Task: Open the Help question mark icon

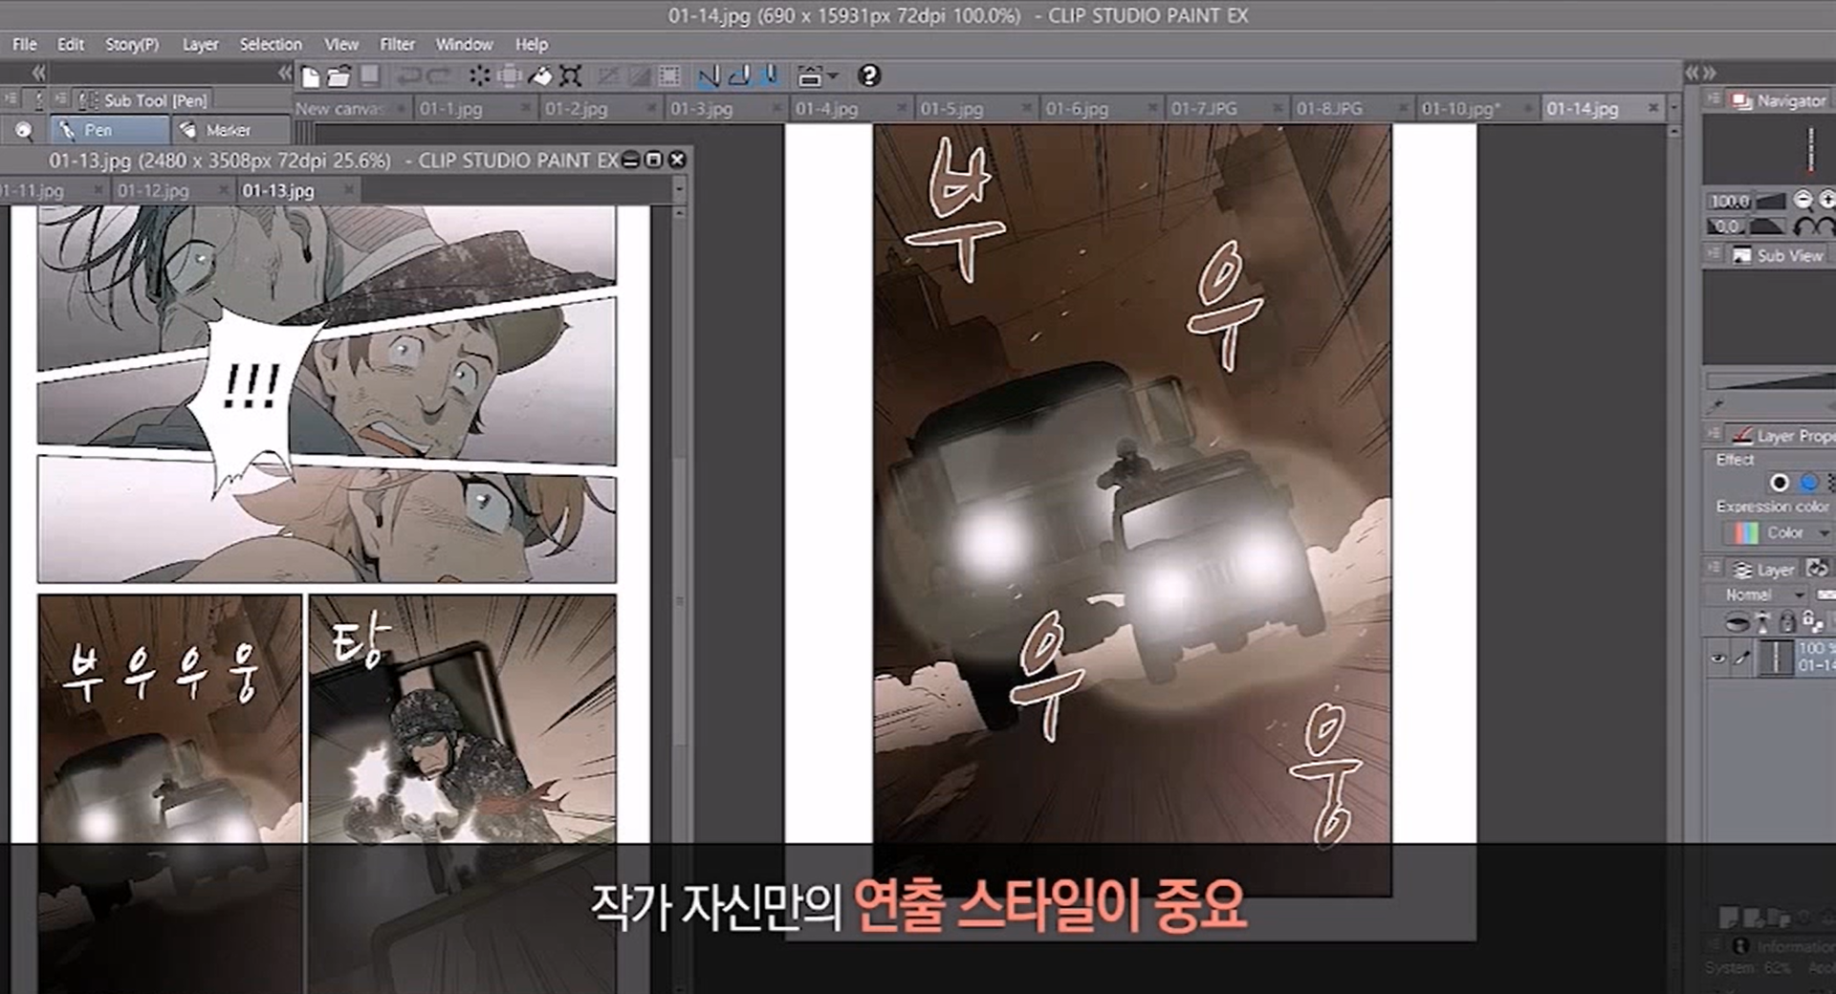Action: coord(869,76)
